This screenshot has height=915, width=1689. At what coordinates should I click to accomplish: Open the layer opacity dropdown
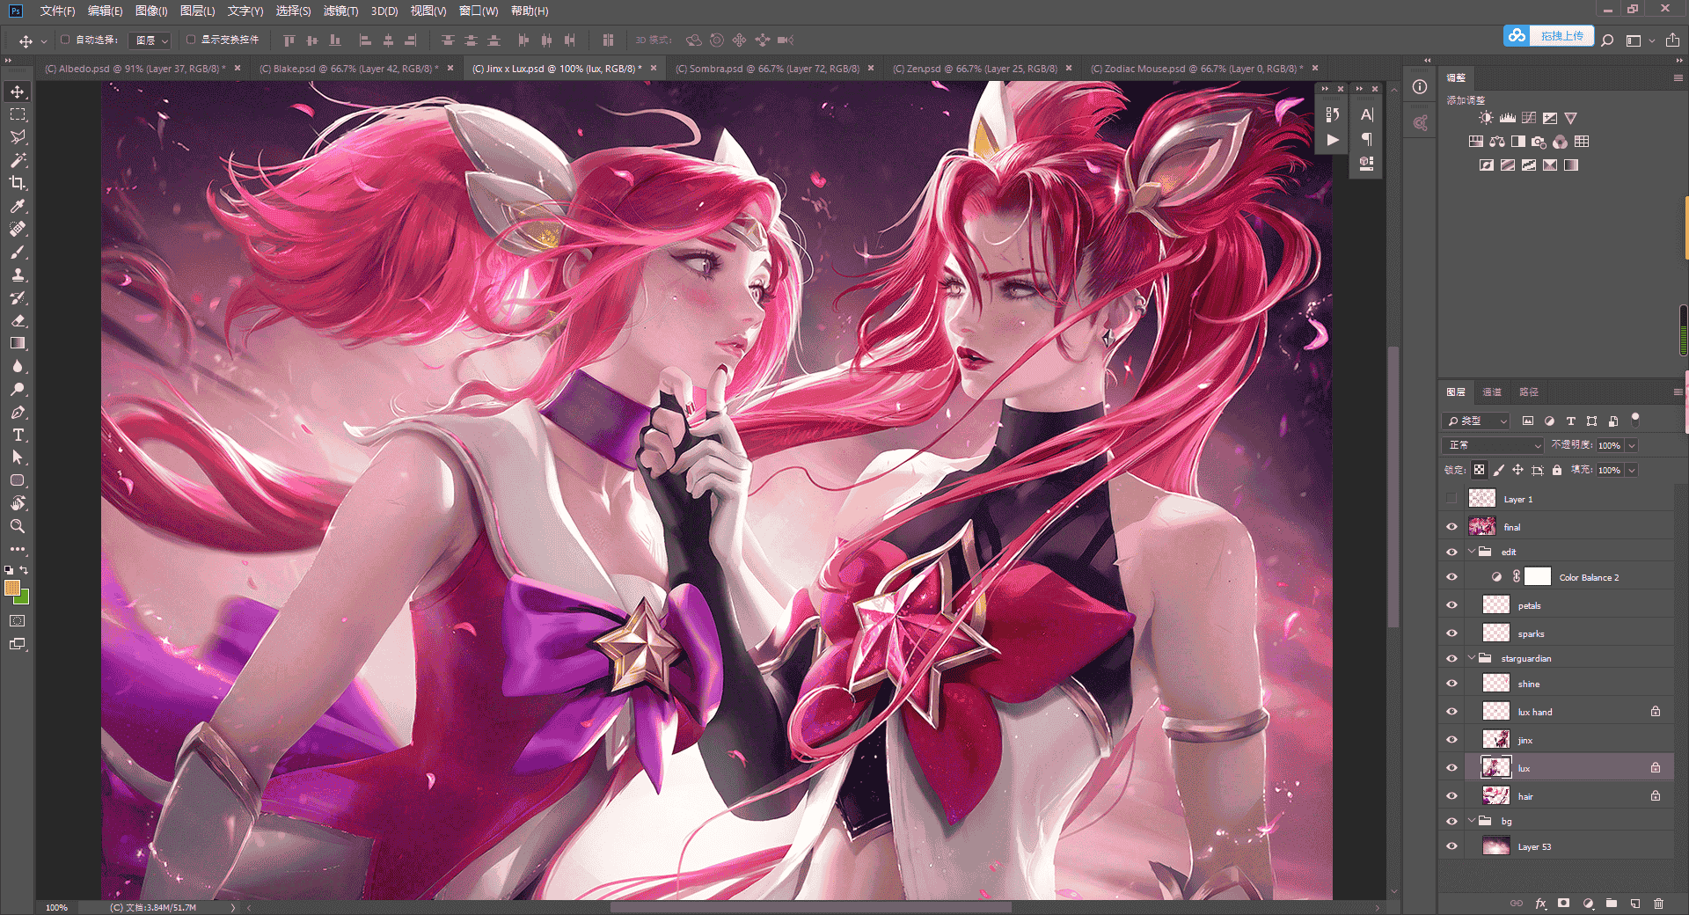(x=1632, y=445)
